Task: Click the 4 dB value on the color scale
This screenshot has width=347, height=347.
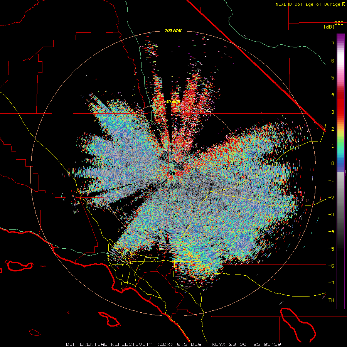Action: pyautogui.click(x=333, y=95)
